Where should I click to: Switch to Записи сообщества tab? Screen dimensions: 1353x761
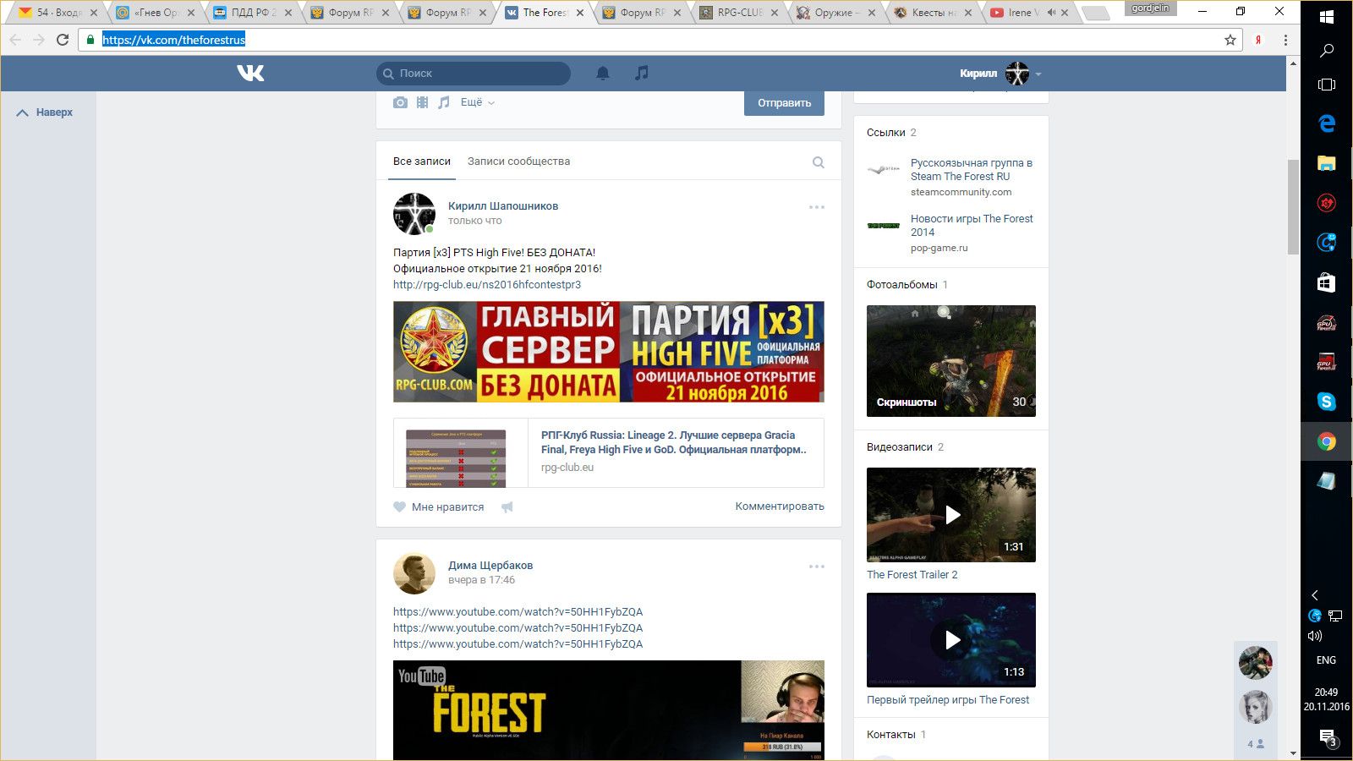(518, 162)
